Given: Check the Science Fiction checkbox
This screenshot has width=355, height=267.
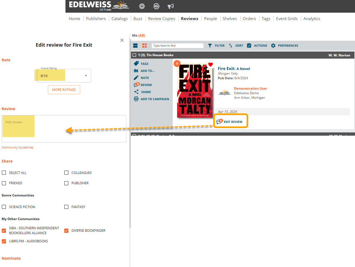Looking at the screenshot, I should click(x=4, y=207).
